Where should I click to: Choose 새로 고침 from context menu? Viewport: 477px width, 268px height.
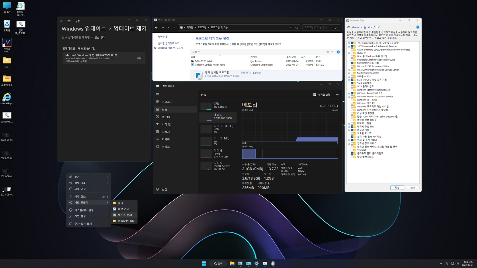tap(89, 189)
